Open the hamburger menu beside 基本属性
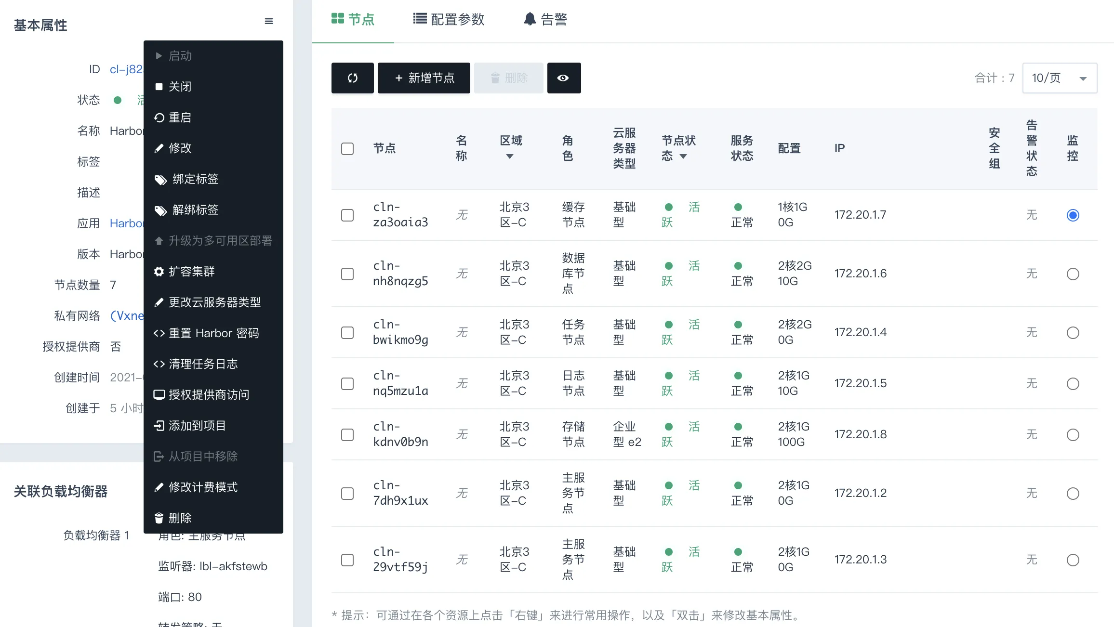This screenshot has height=627, width=1114. coord(269,21)
